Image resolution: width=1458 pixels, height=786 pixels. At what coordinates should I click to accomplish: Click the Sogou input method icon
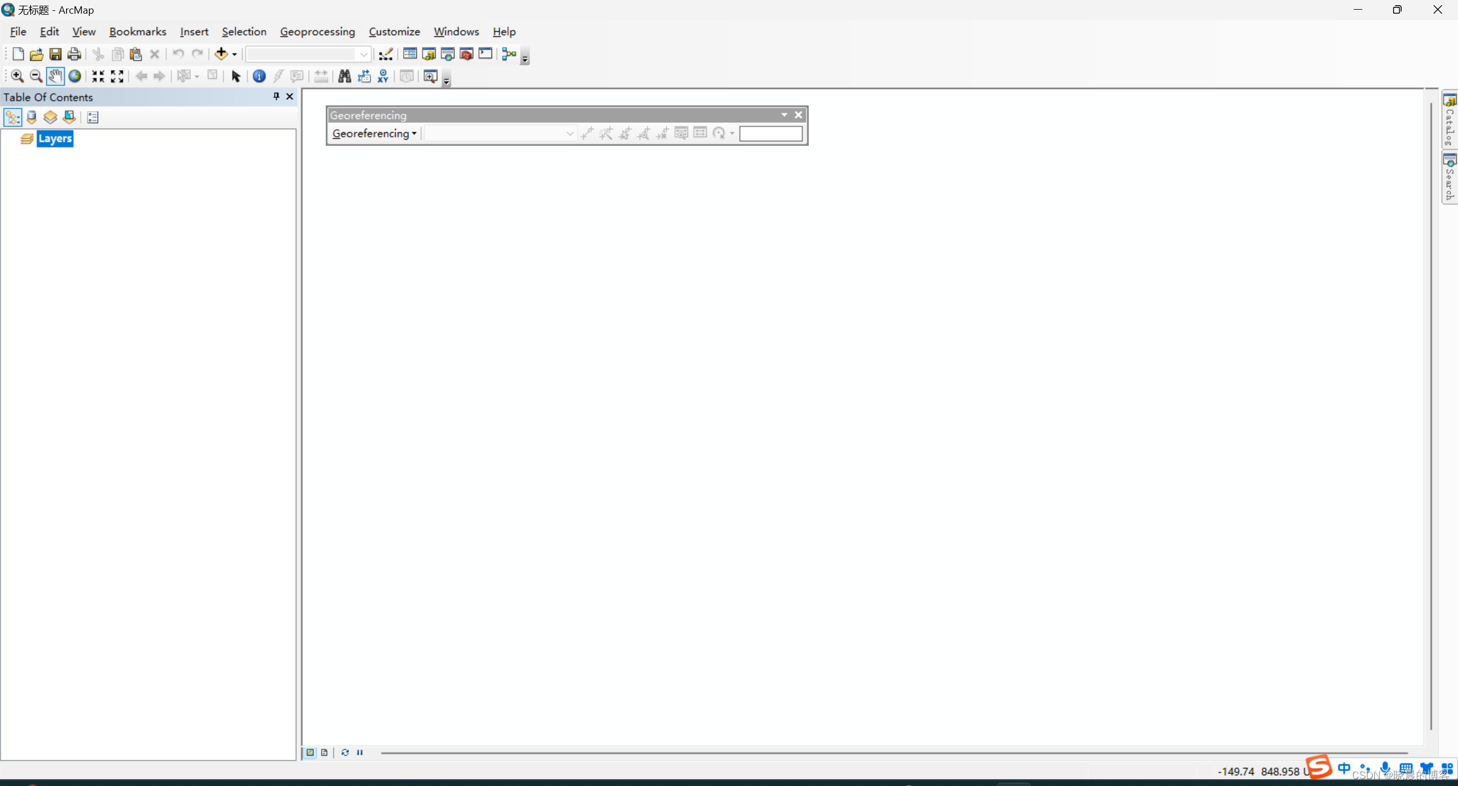(1320, 767)
